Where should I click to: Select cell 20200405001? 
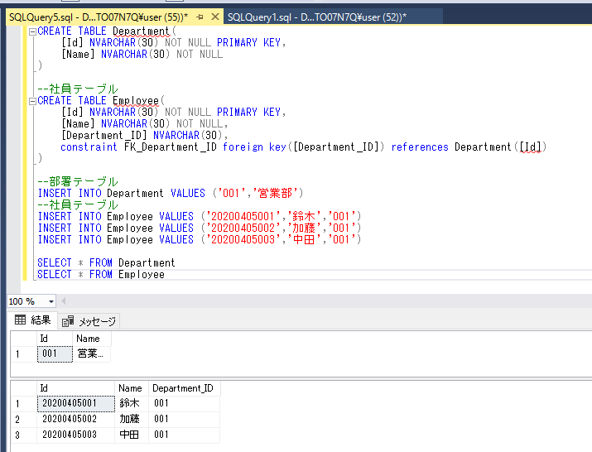tap(76, 404)
